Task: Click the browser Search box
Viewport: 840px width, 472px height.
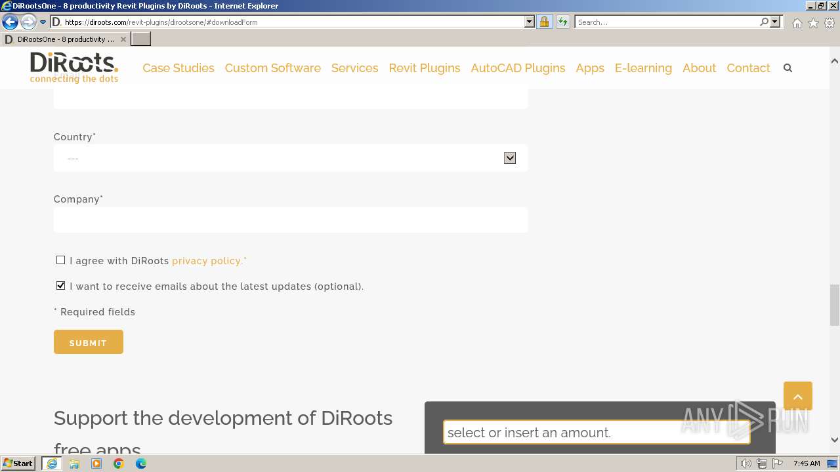Action: 667,22
